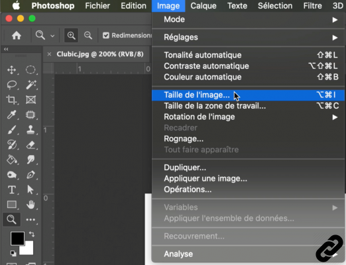Select the History Brush tool

[x=11, y=144]
